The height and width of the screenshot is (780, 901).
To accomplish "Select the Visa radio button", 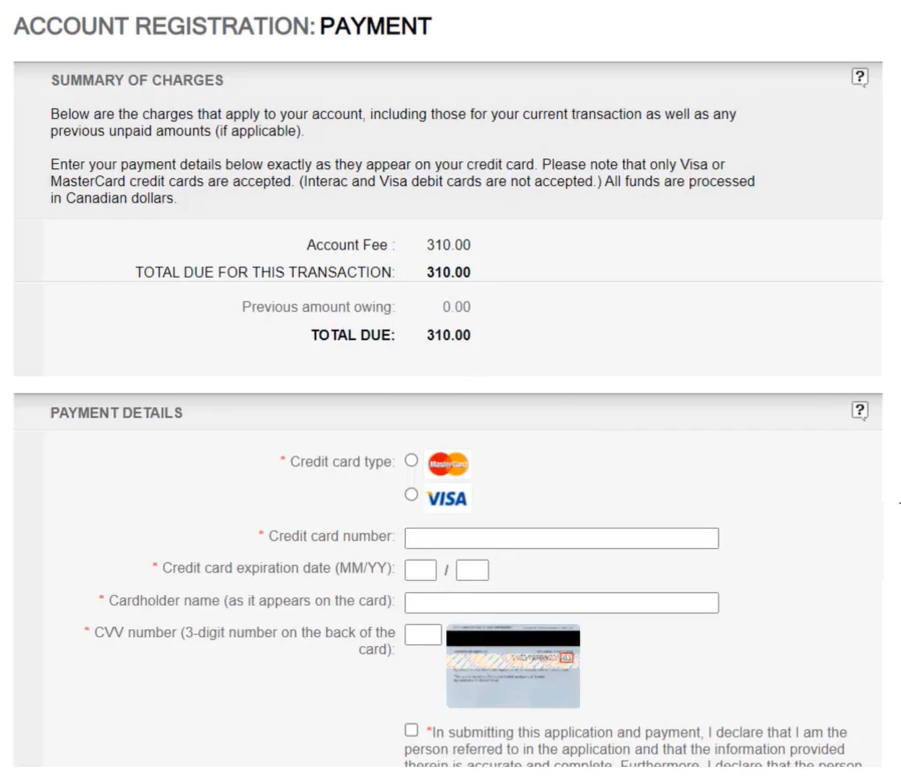I will click(411, 494).
